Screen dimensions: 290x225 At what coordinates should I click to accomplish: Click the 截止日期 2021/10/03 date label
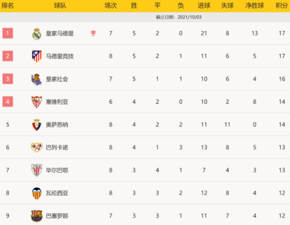(179, 17)
